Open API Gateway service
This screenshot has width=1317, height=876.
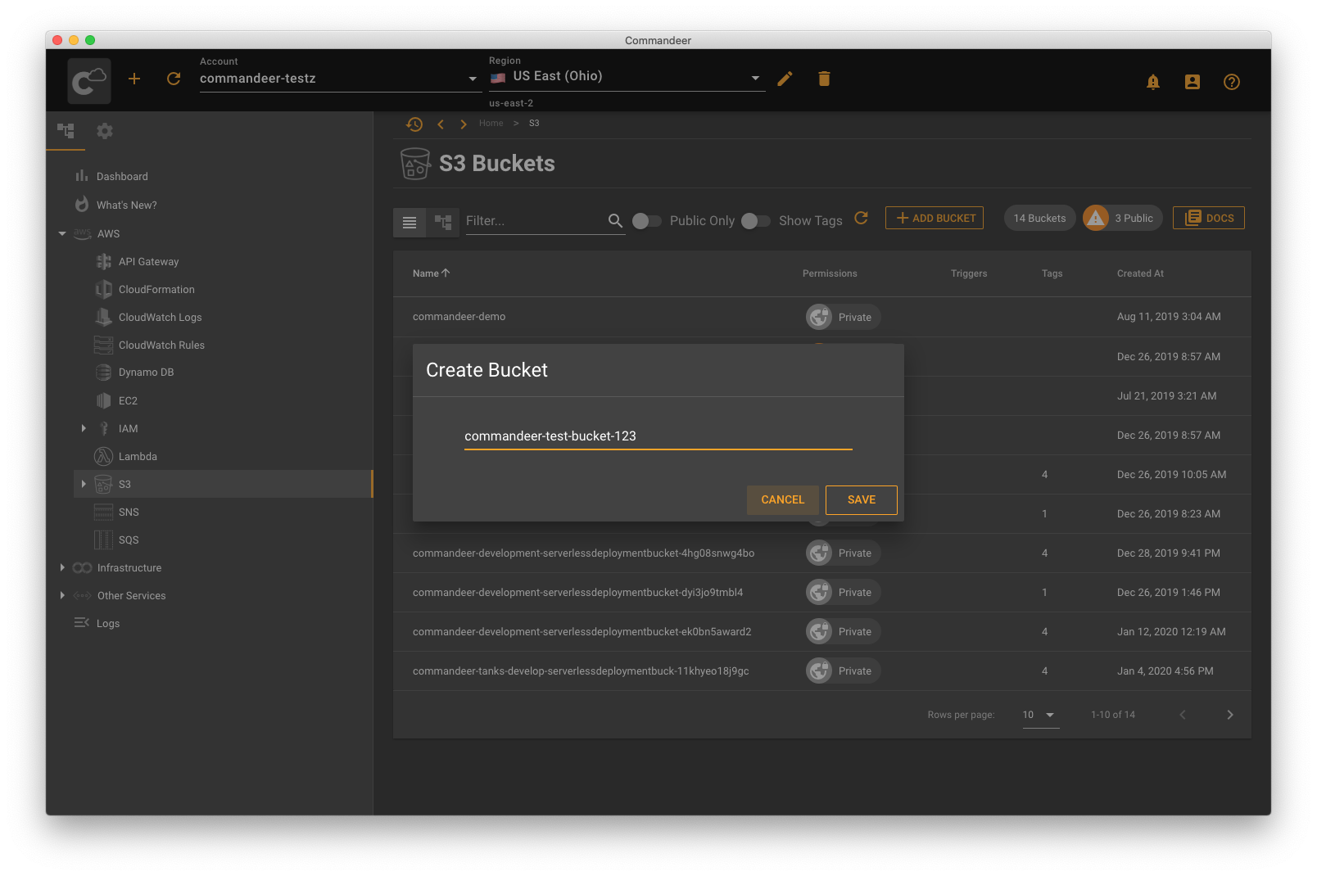(148, 262)
